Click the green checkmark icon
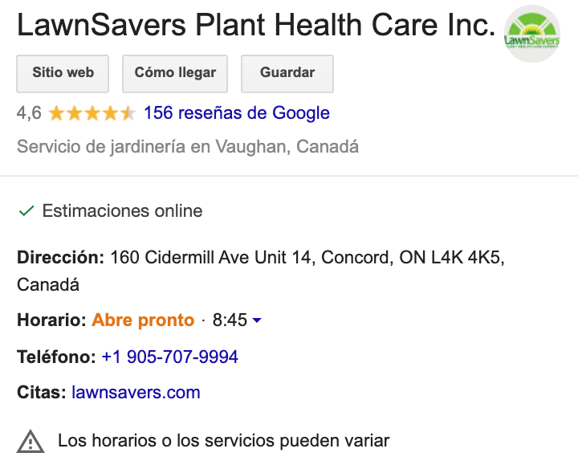The height and width of the screenshot is (469, 578). click(x=26, y=211)
